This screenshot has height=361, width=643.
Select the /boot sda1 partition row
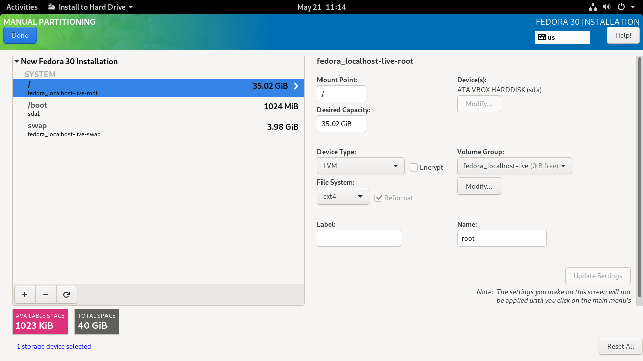click(x=158, y=109)
